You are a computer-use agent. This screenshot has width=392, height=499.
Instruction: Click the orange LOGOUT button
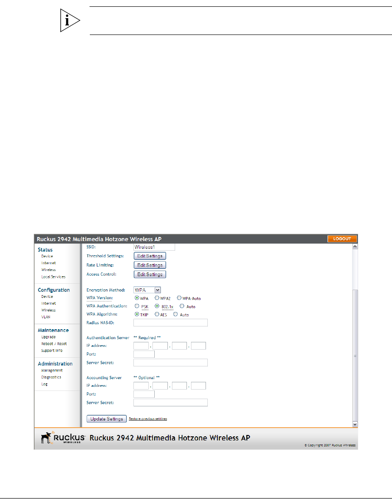tap(342, 239)
